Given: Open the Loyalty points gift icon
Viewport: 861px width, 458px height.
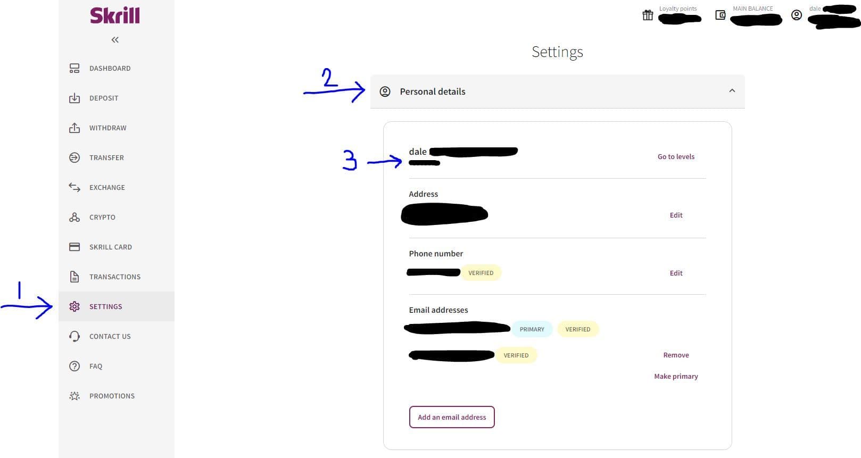Looking at the screenshot, I should coord(648,15).
